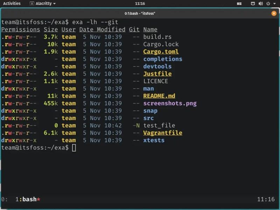Expand the system menu chevron at top right

274,4
